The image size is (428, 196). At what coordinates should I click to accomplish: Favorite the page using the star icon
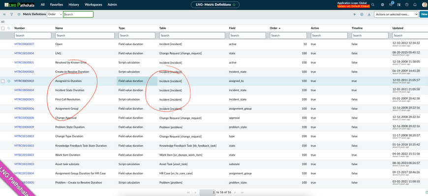[x=234, y=4]
